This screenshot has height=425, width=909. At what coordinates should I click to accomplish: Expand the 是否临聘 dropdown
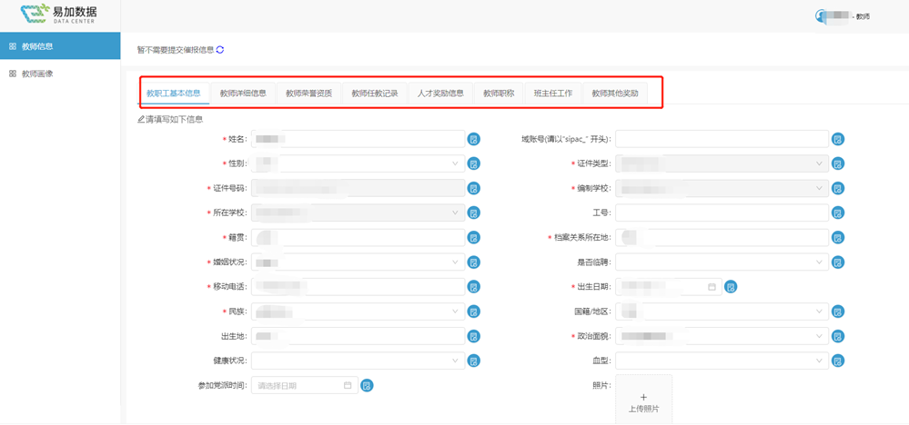tap(722, 262)
